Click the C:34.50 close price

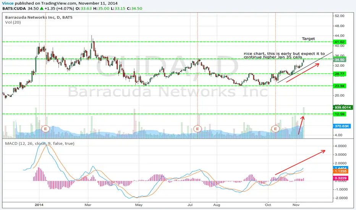coord(134,9)
